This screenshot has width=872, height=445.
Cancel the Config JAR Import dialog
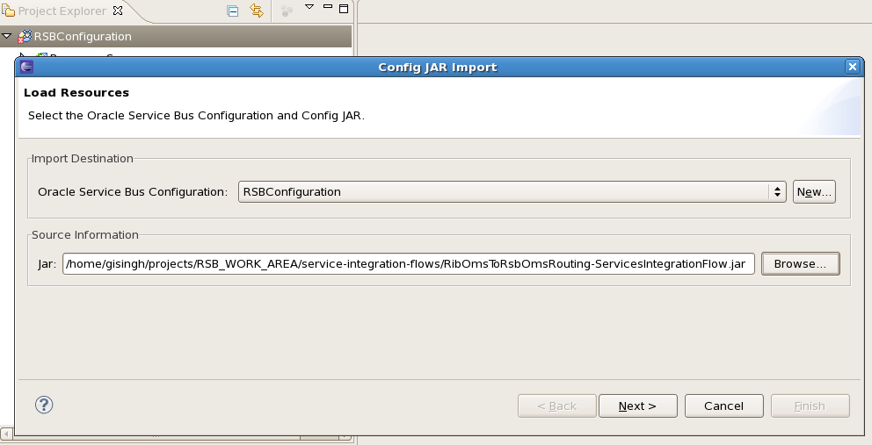pyautogui.click(x=724, y=406)
